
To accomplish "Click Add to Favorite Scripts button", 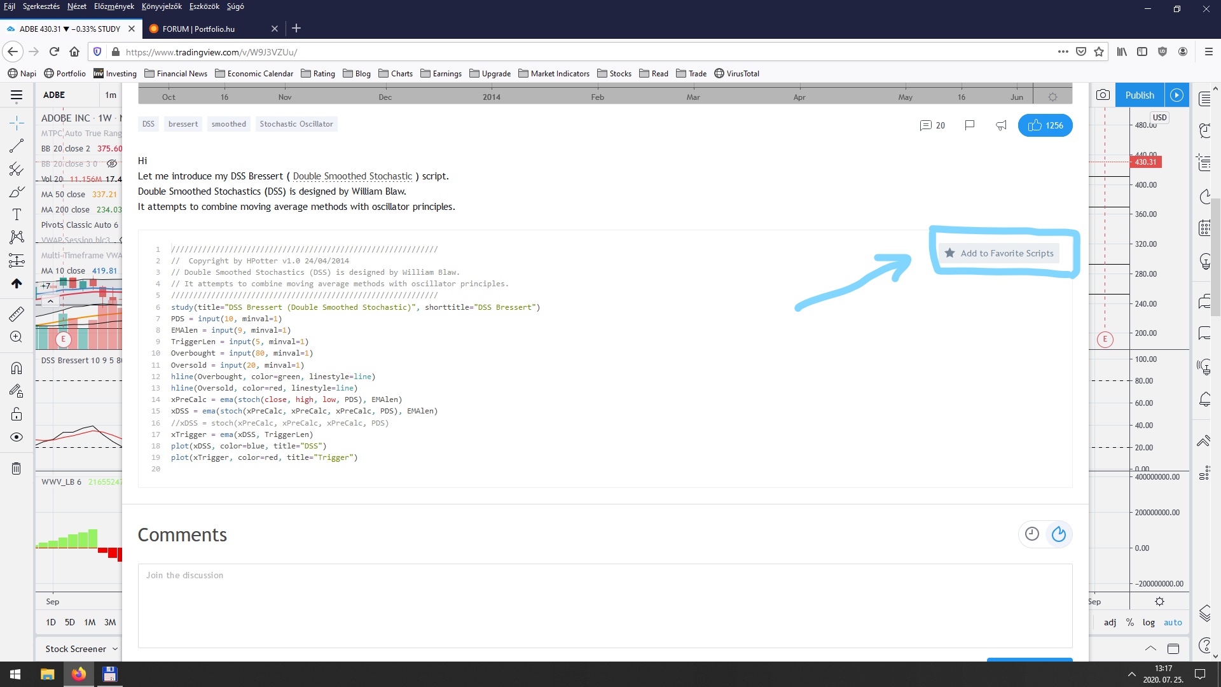I will pyautogui.click(x=999, y=253).
